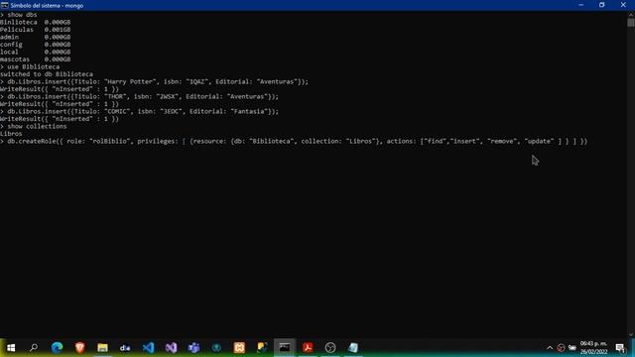Open the Windows Start menu
635x357 pixels.
pyautogui.click(x=11, y=347)
